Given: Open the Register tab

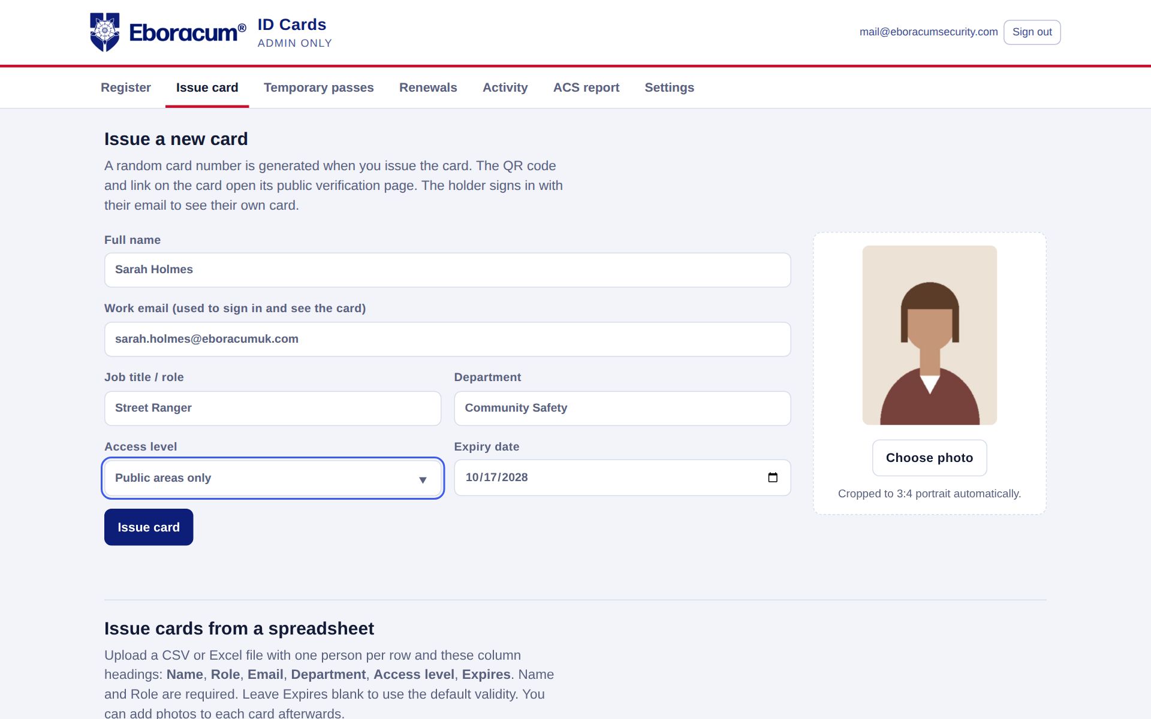Looking at the screenshot, I should point(126,87).
